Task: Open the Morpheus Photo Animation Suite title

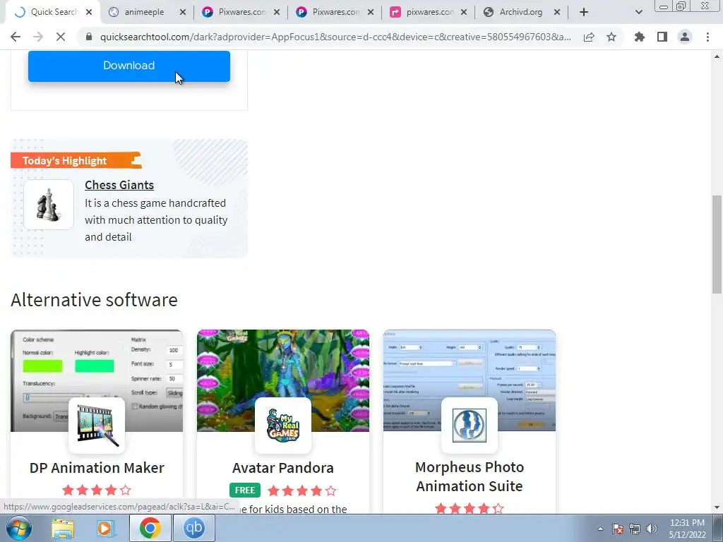Action: (470, 476)
